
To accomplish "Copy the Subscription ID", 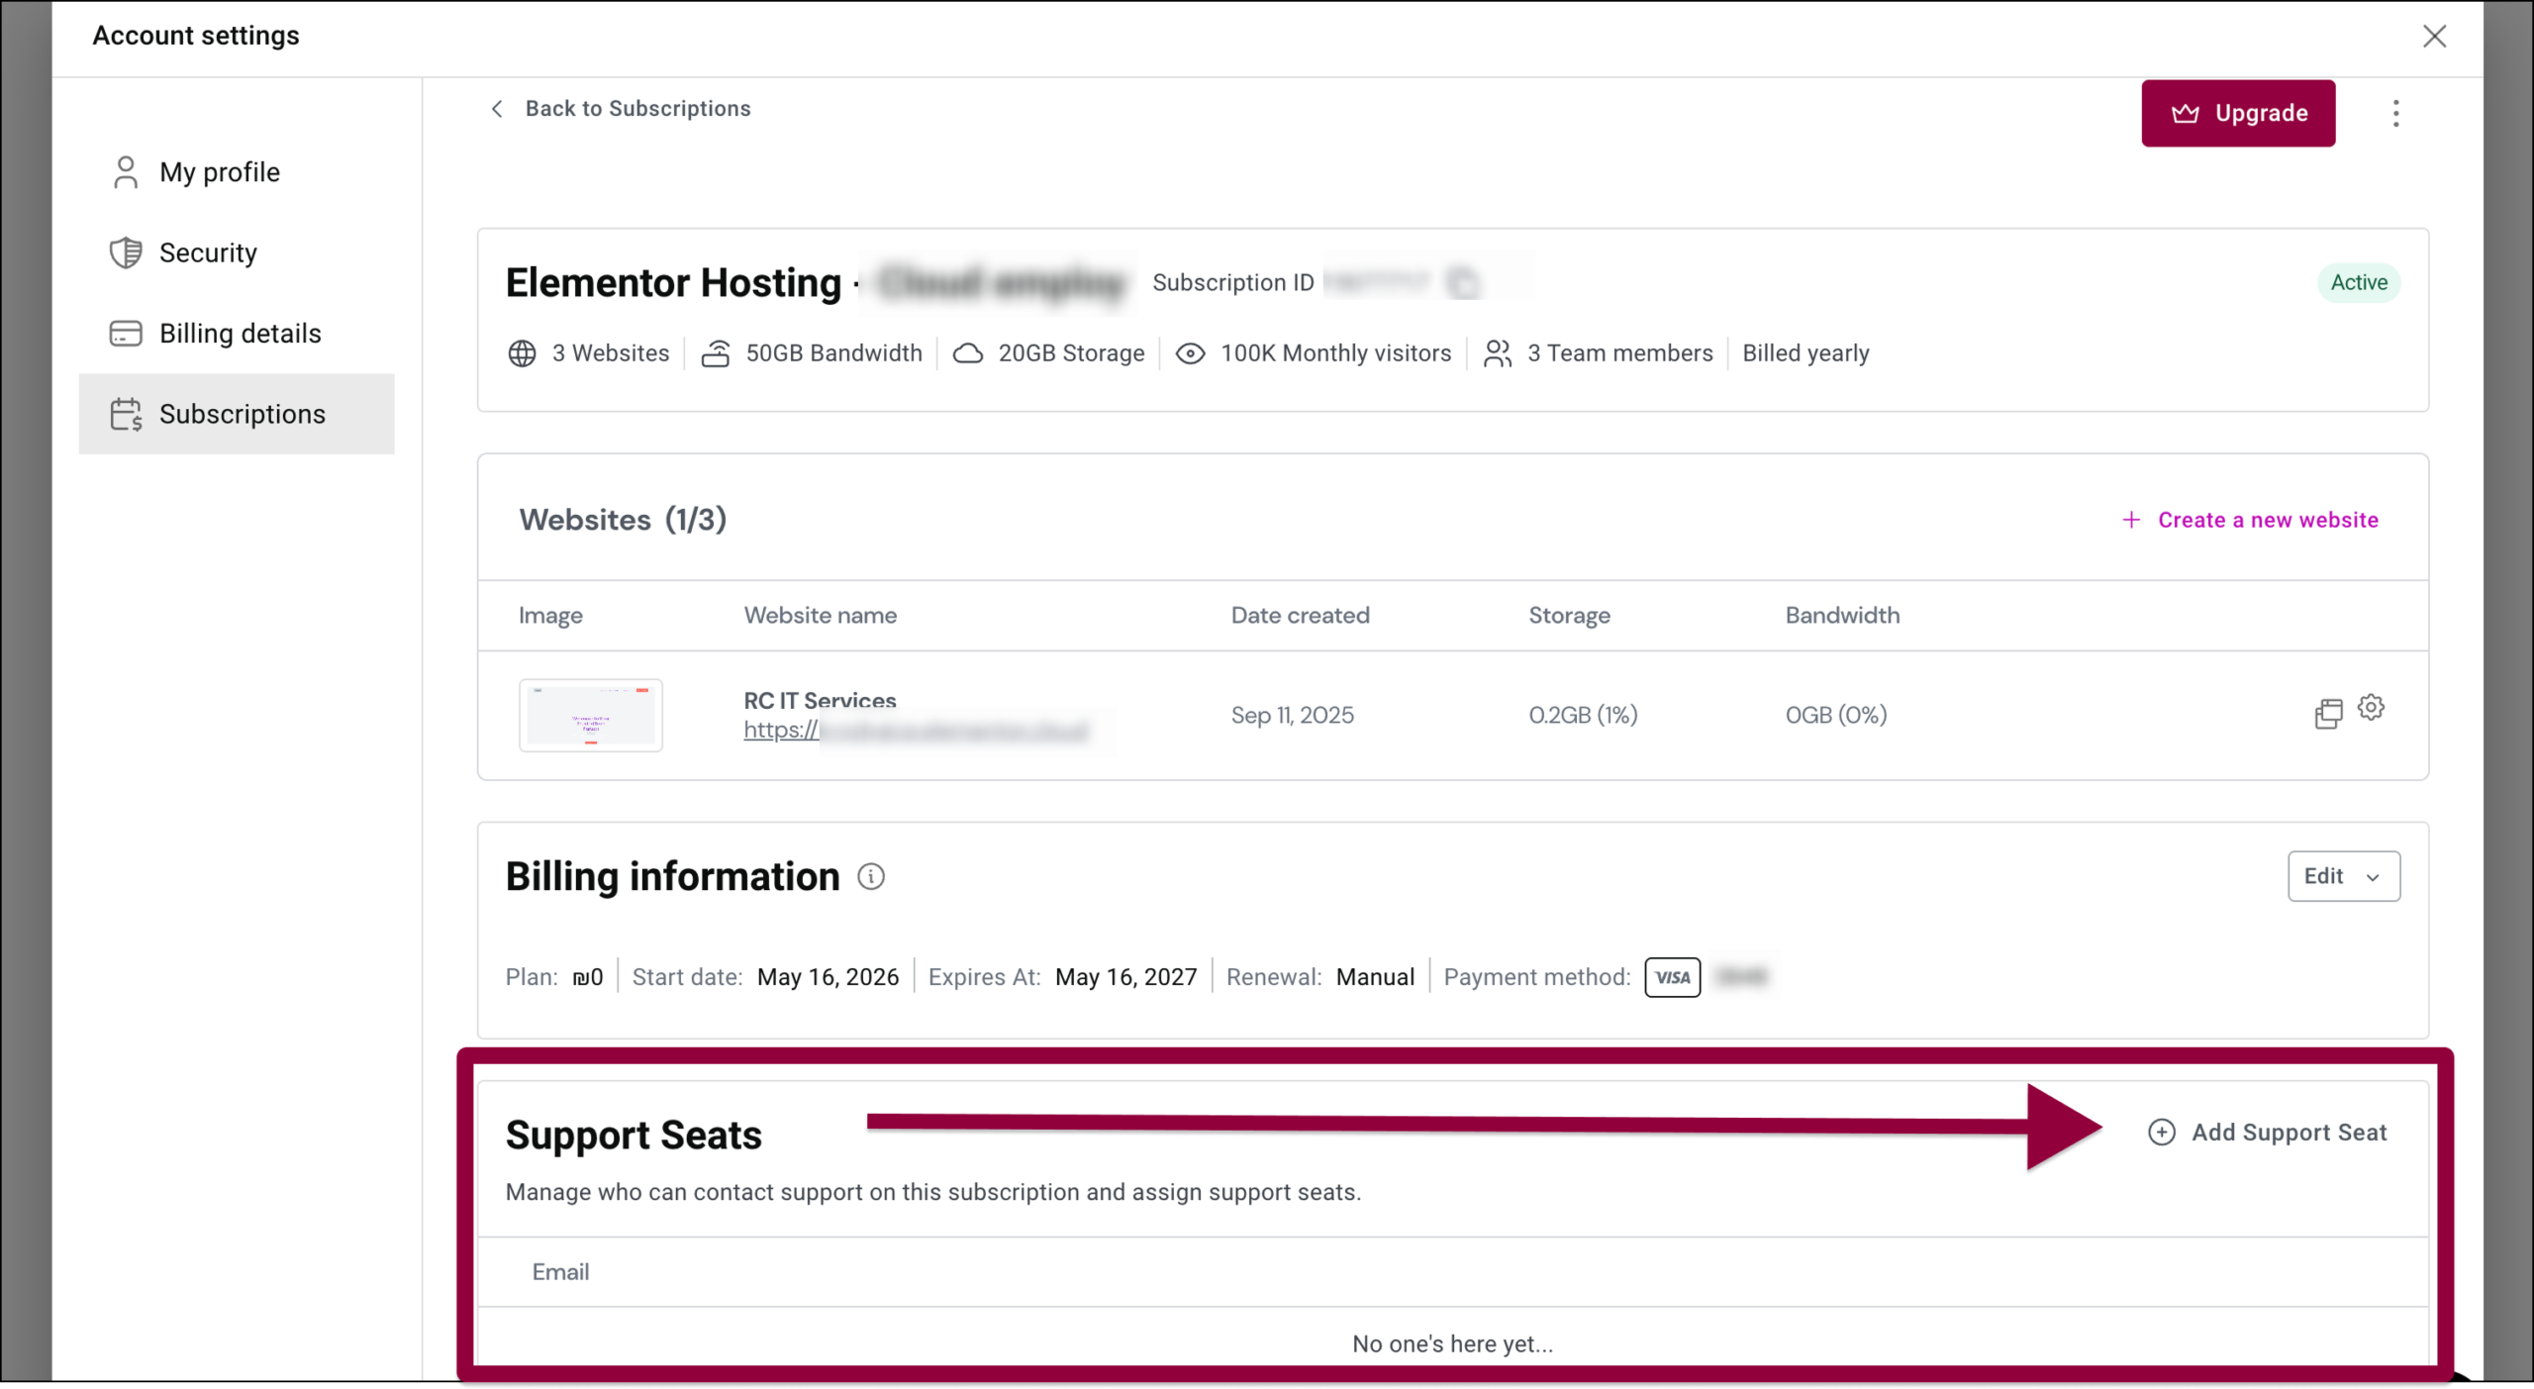I will pos(1463,283).
